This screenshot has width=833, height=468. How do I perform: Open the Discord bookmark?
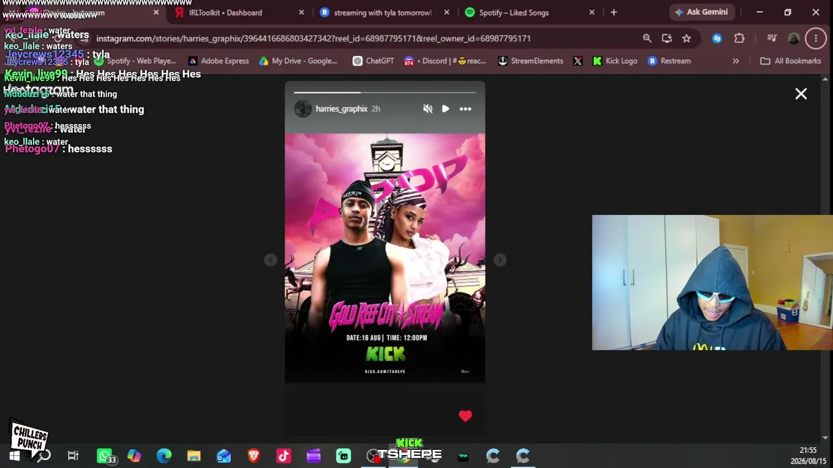click(445, 61)
